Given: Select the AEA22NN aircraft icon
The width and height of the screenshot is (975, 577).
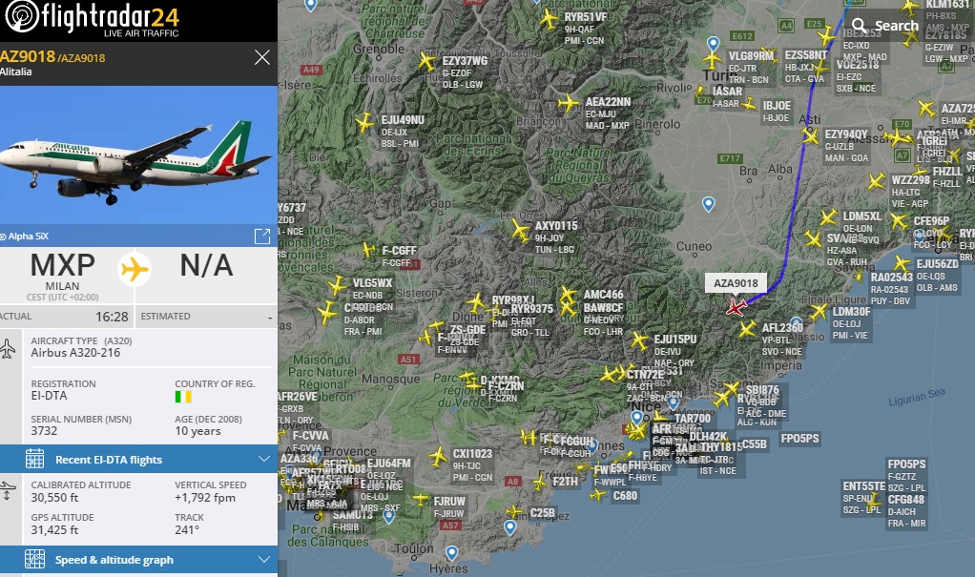Looking at the screenshot, I should coord(569,104).
